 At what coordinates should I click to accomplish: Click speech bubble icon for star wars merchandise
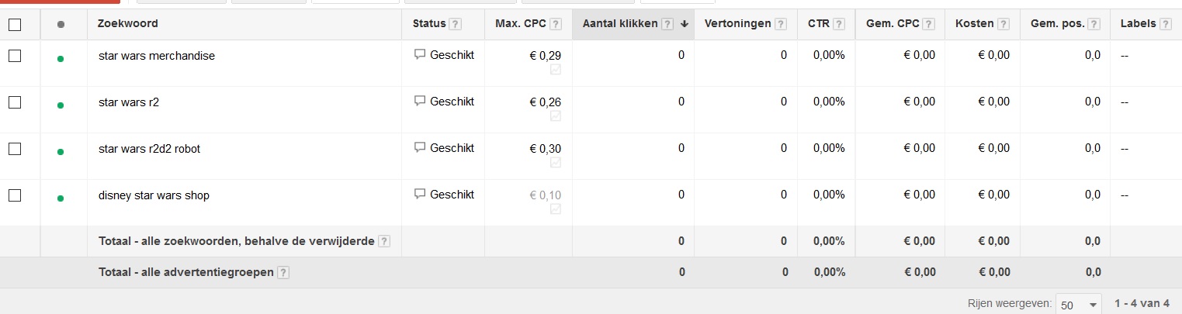[420, 55]
